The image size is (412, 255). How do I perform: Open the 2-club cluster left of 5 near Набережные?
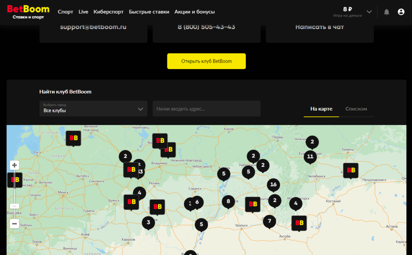[x=253, y=156]
